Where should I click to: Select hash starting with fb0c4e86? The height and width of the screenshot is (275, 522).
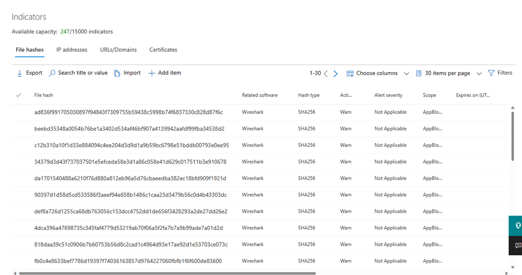(x=128, y=261)
